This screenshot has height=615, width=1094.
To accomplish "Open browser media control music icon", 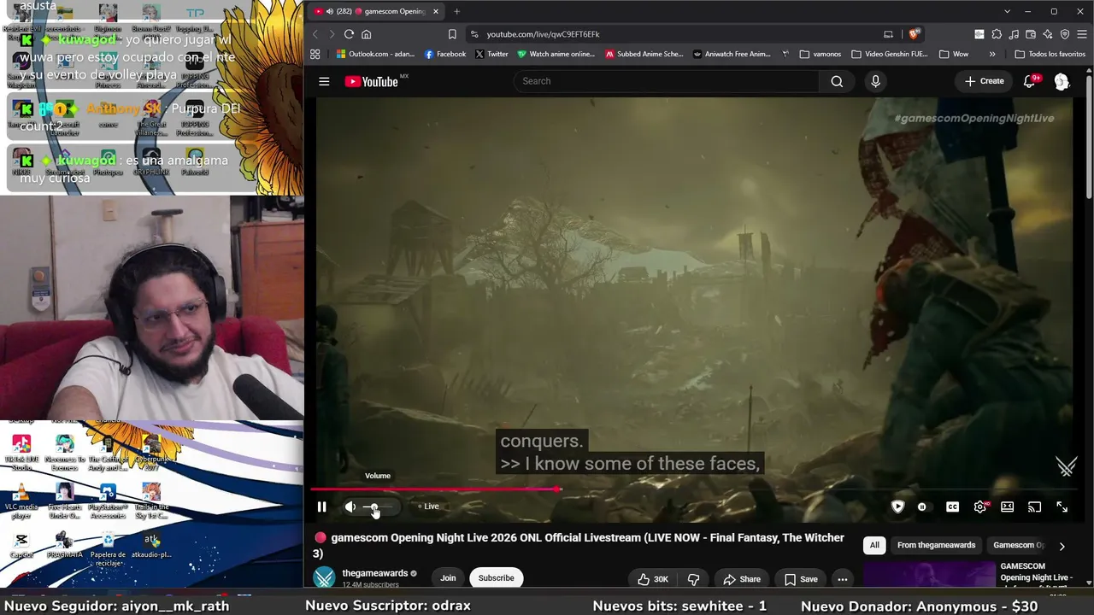I will (x=1014, y=34).
